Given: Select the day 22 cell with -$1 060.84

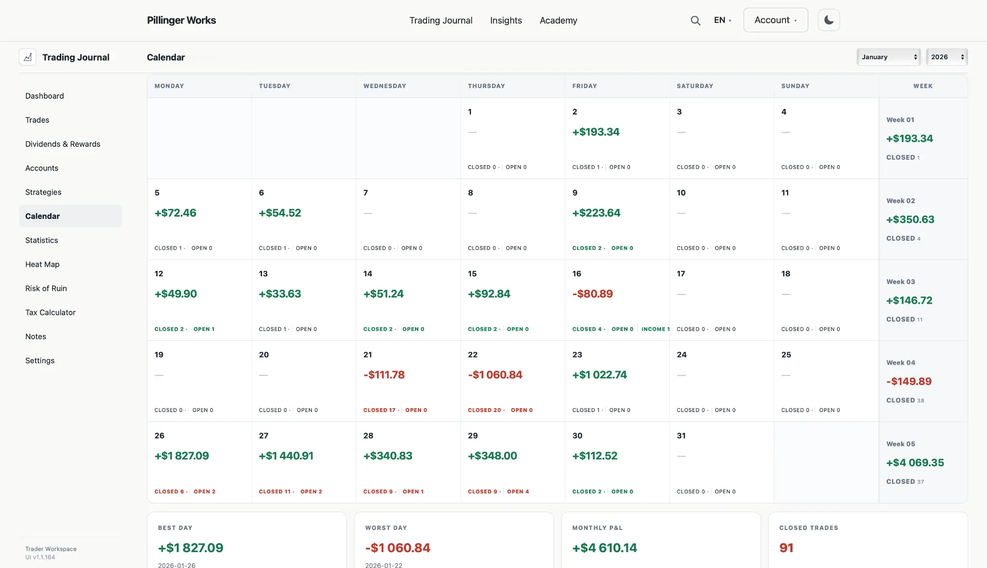Looking at the screenshot, I should (x=513, y=381).
